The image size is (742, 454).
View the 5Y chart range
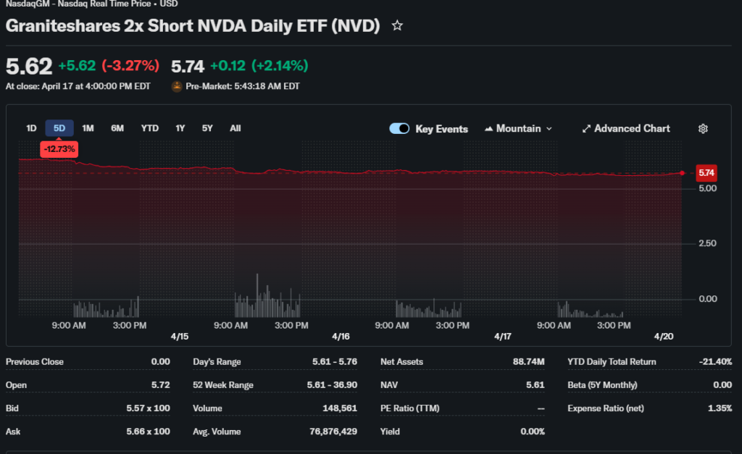point(207,129)
